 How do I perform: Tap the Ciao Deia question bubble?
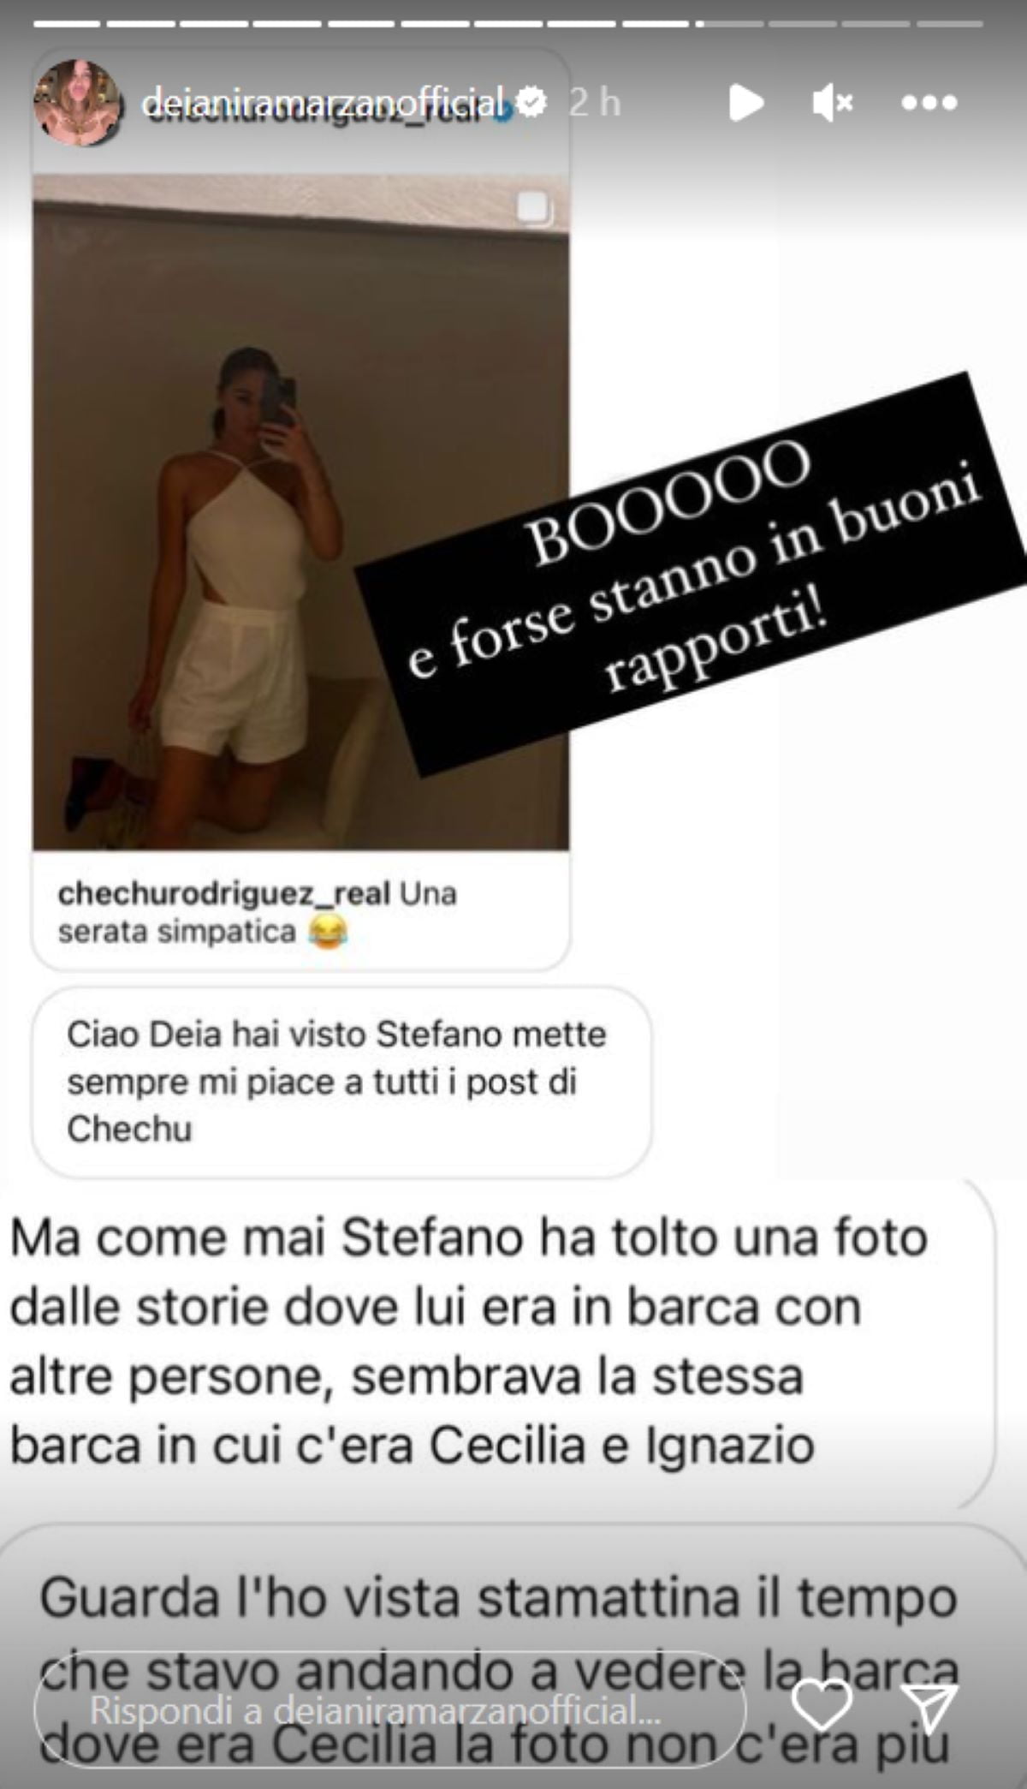pyautogui.click(x=341, y=1082)
